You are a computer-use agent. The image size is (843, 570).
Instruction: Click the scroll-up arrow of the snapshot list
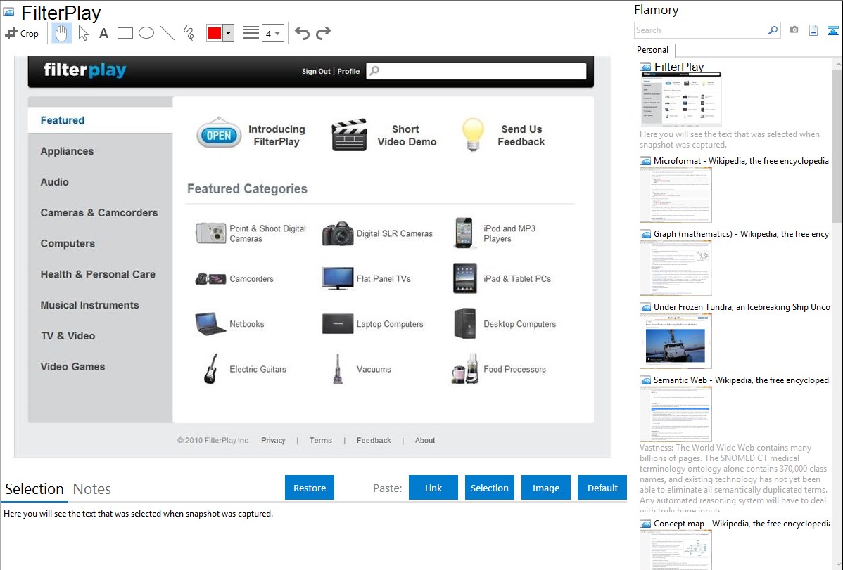click(837, 65)
